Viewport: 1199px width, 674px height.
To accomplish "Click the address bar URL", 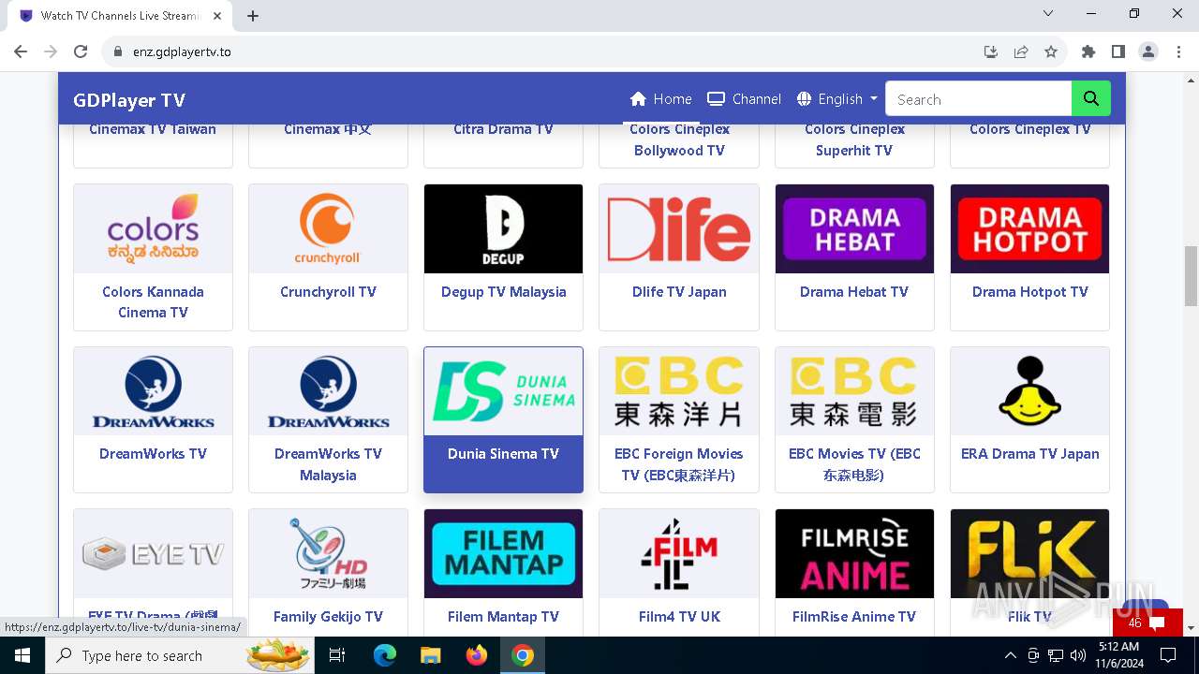I will [x=182, y=51].
